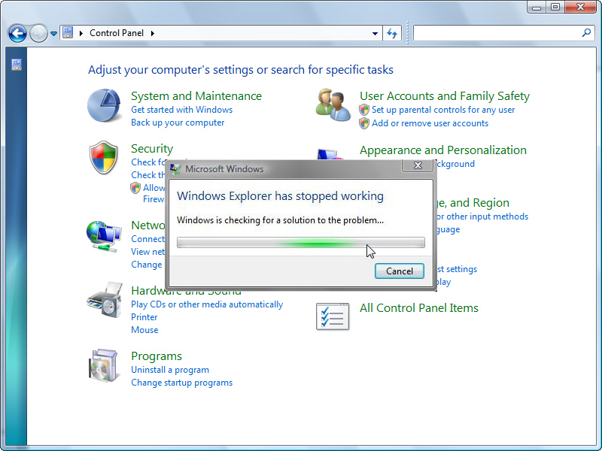Open System and Maintenance category
This screenshot has width=602, height=451.
pyautogui.click(x=196, y=96)
